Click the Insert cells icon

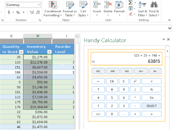click(97, 5)
